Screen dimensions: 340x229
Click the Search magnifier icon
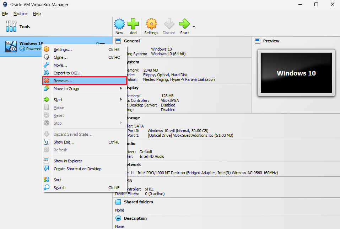47,187
